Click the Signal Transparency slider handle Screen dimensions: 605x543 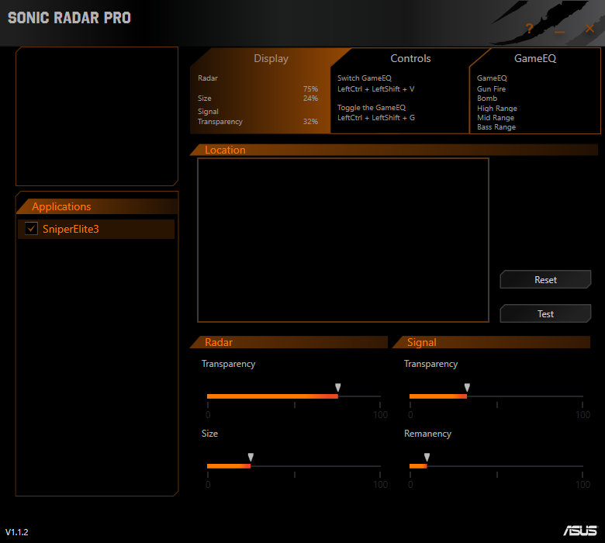(467, 387)
